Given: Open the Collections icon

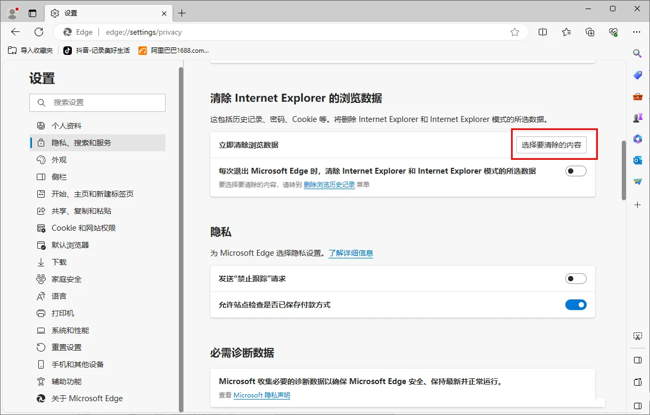Looking at the screenshot, I should [590, 32].
